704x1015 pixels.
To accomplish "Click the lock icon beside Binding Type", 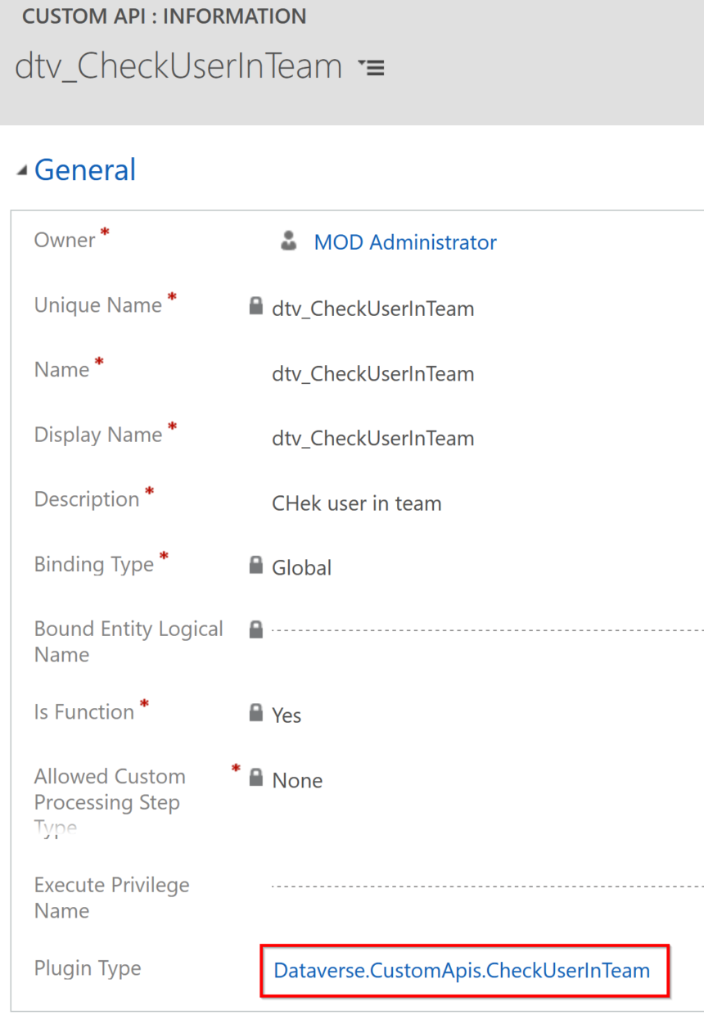I will (x=255, y=565).
